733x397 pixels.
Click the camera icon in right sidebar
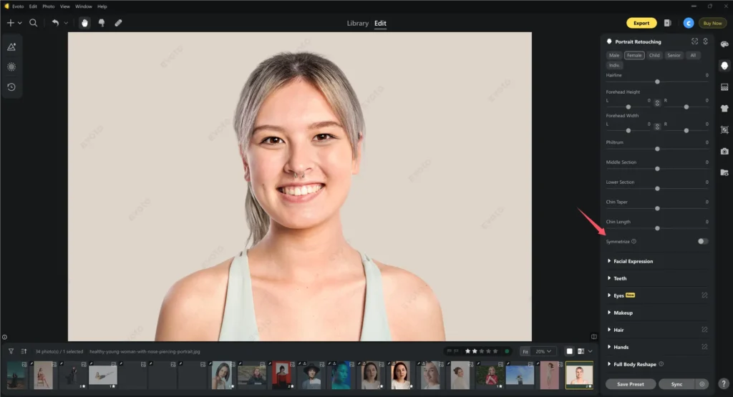click(724, 152)
